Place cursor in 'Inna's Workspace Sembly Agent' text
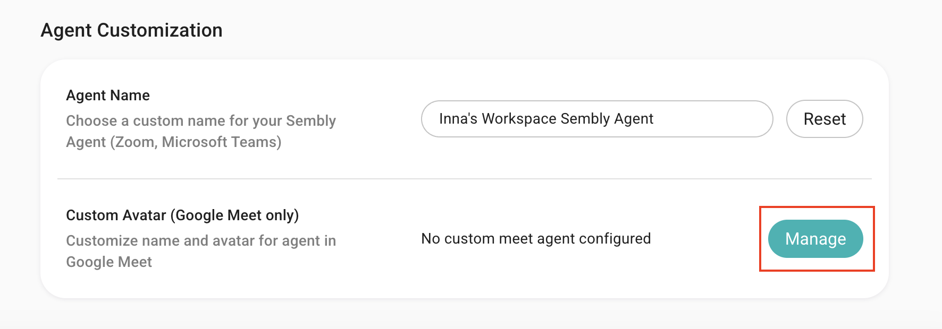 pyautogui.click(x=546, y=119)
